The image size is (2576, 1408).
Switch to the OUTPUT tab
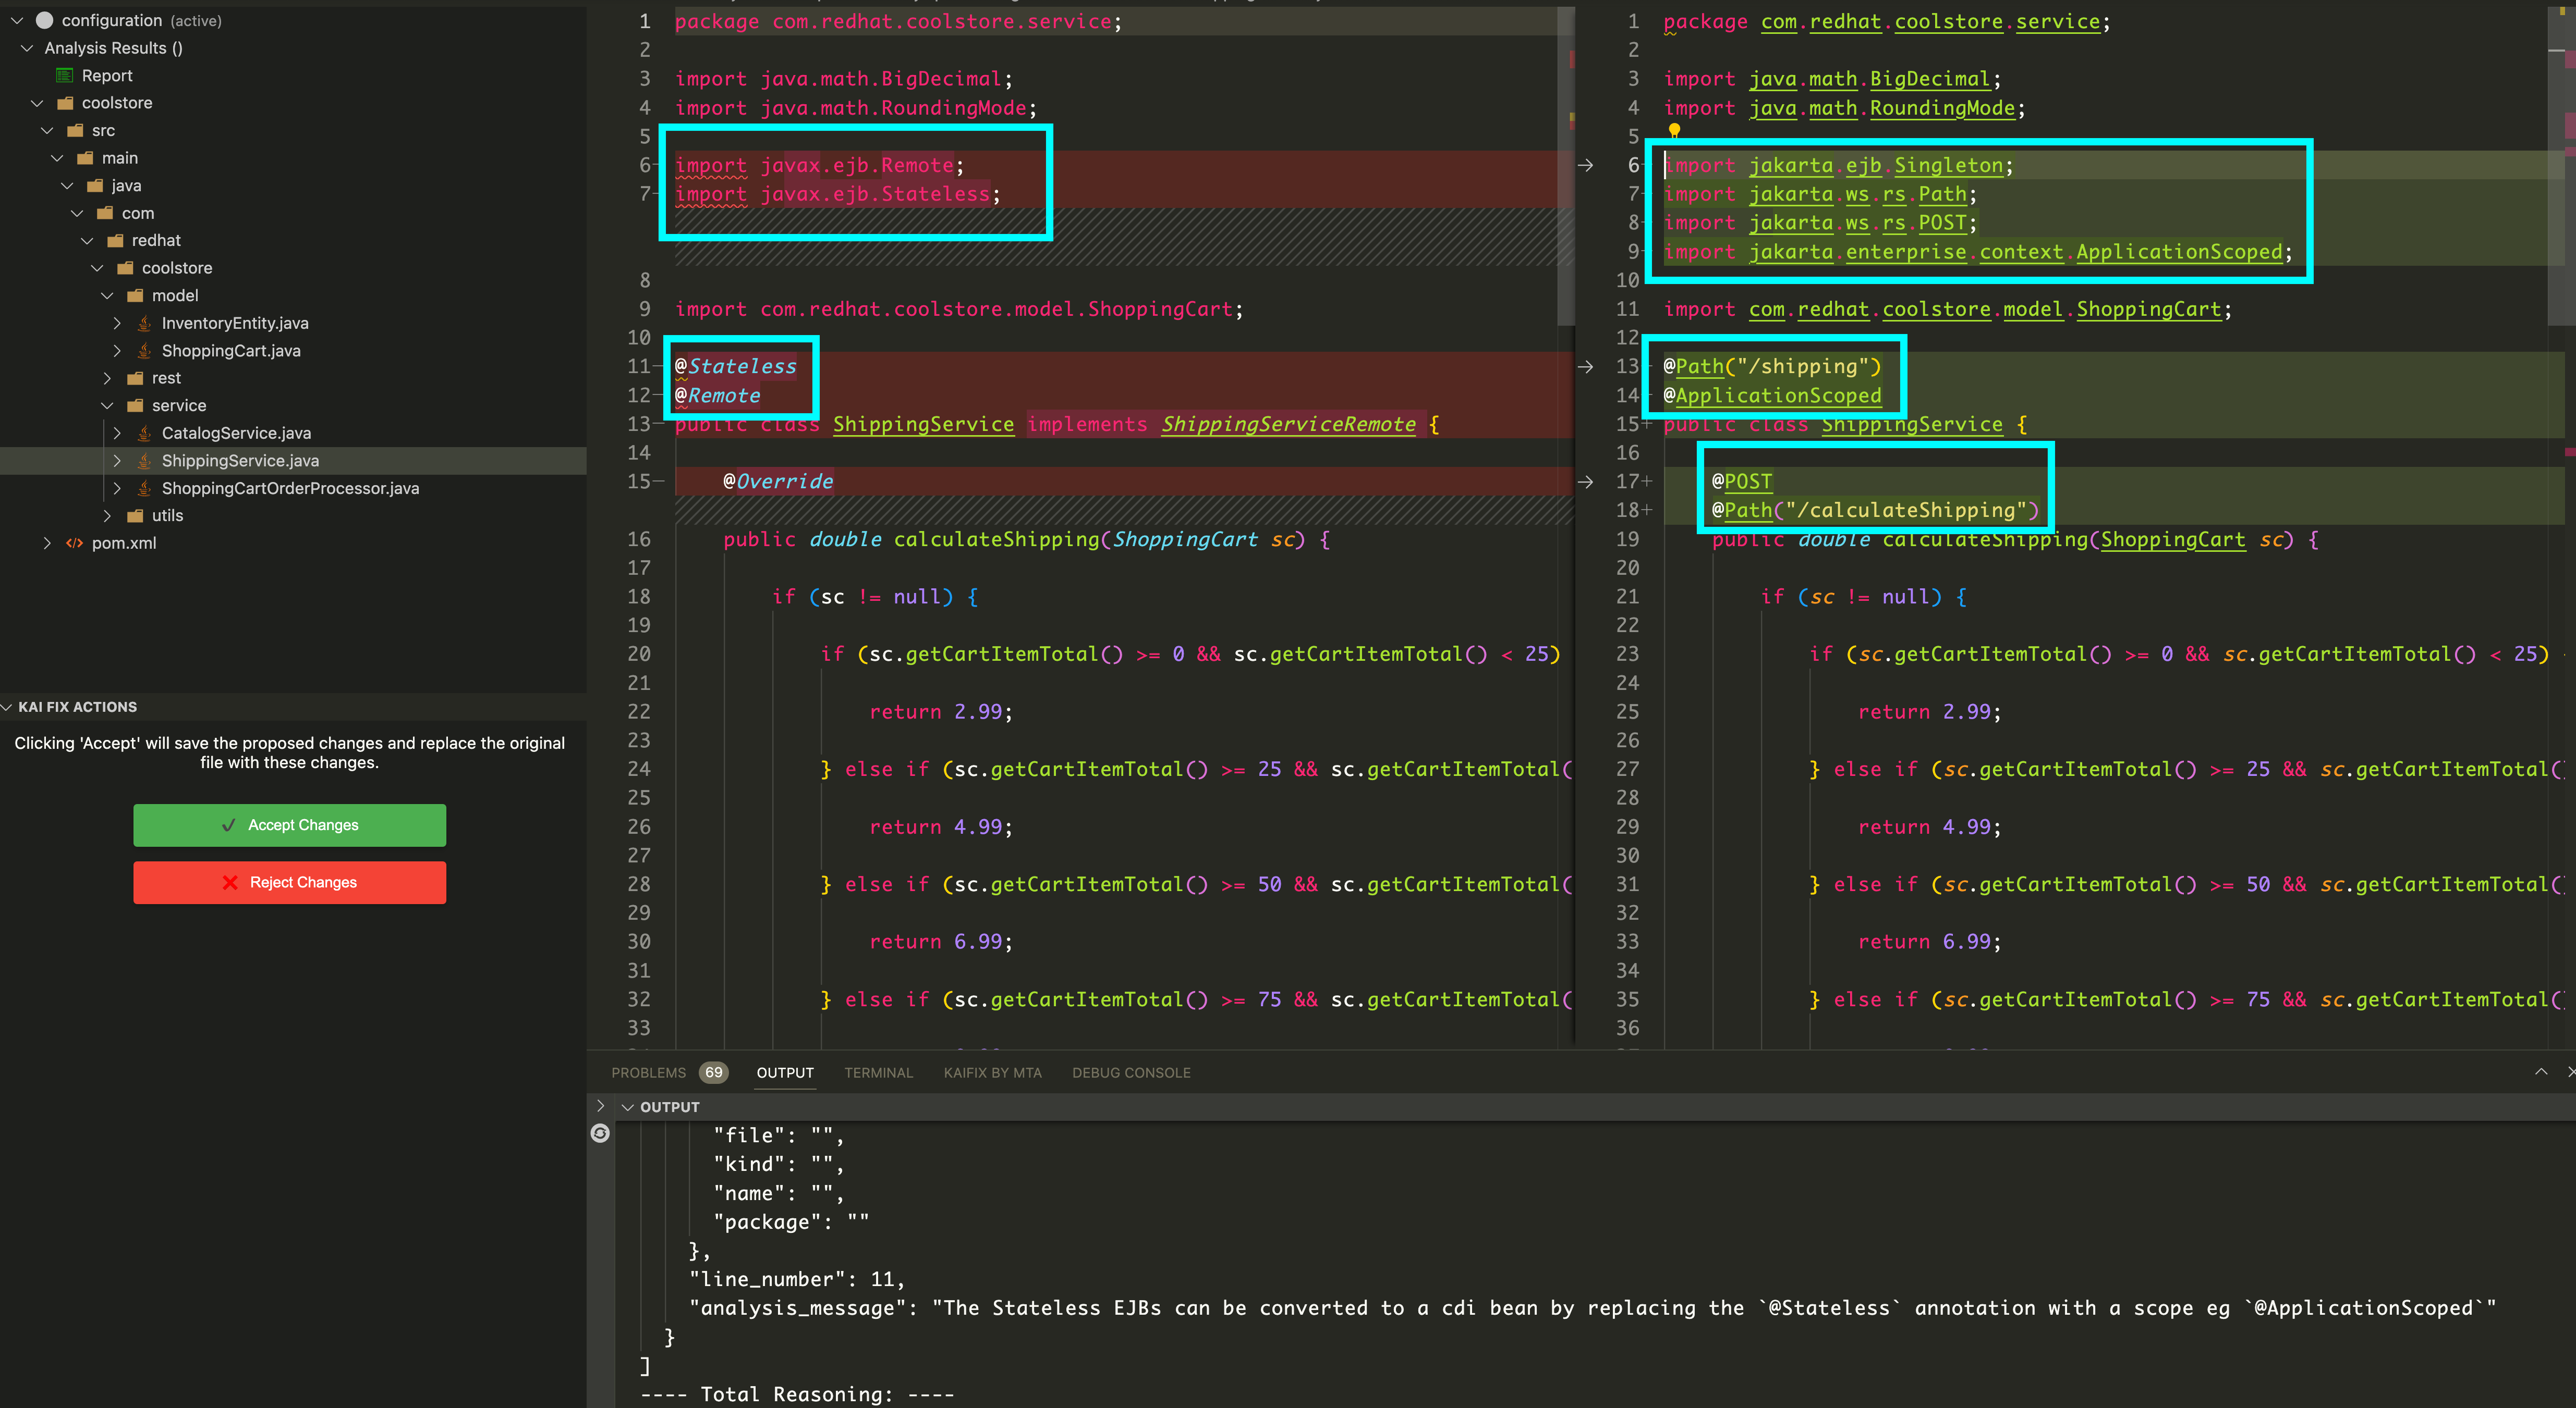(785, 1072)
